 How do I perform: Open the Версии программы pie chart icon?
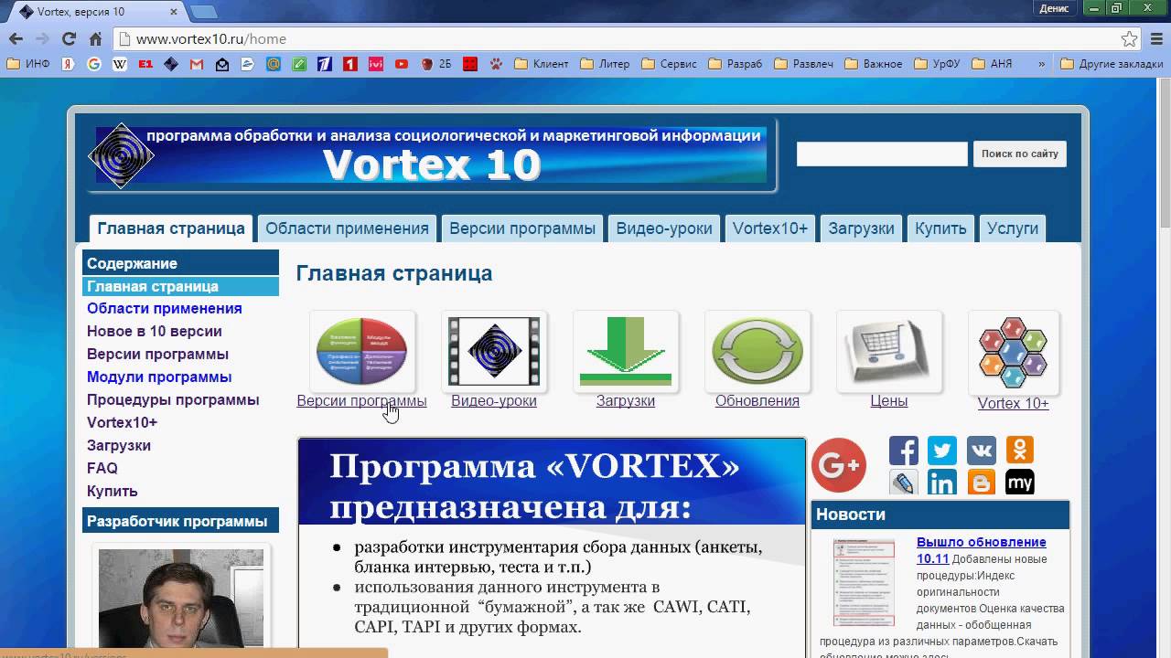362,352
